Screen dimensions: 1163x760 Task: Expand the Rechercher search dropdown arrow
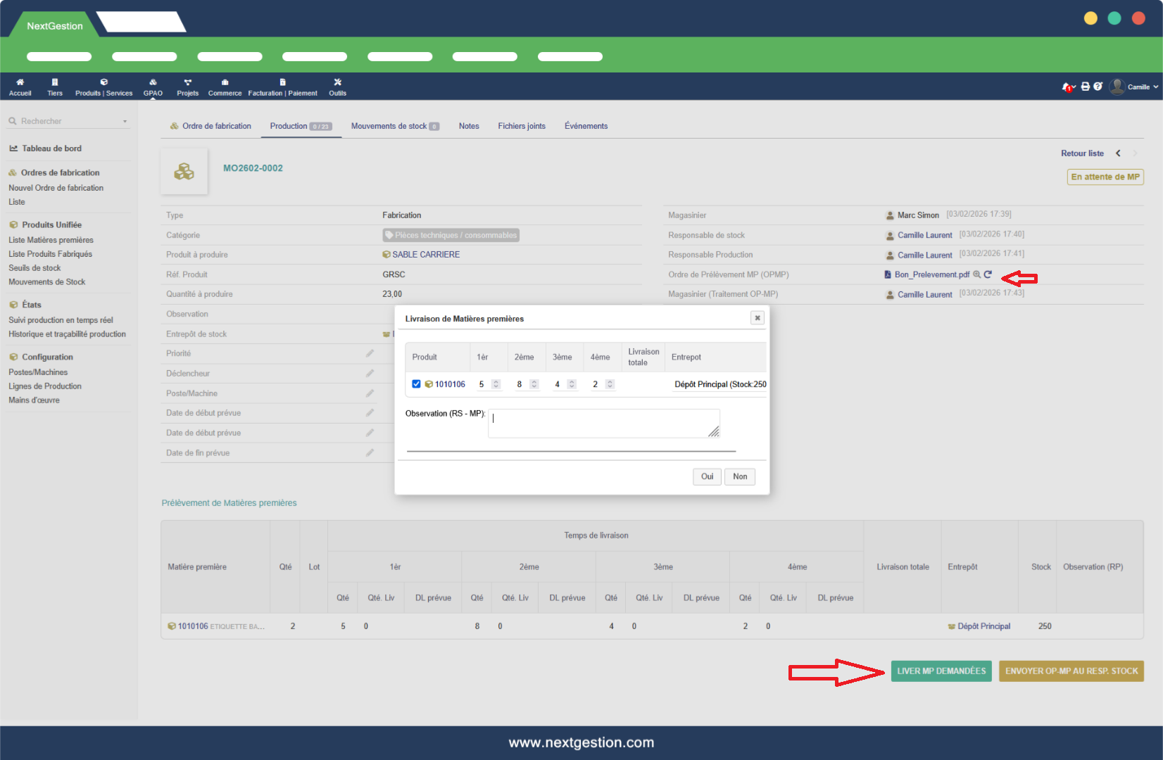(125, 121)
